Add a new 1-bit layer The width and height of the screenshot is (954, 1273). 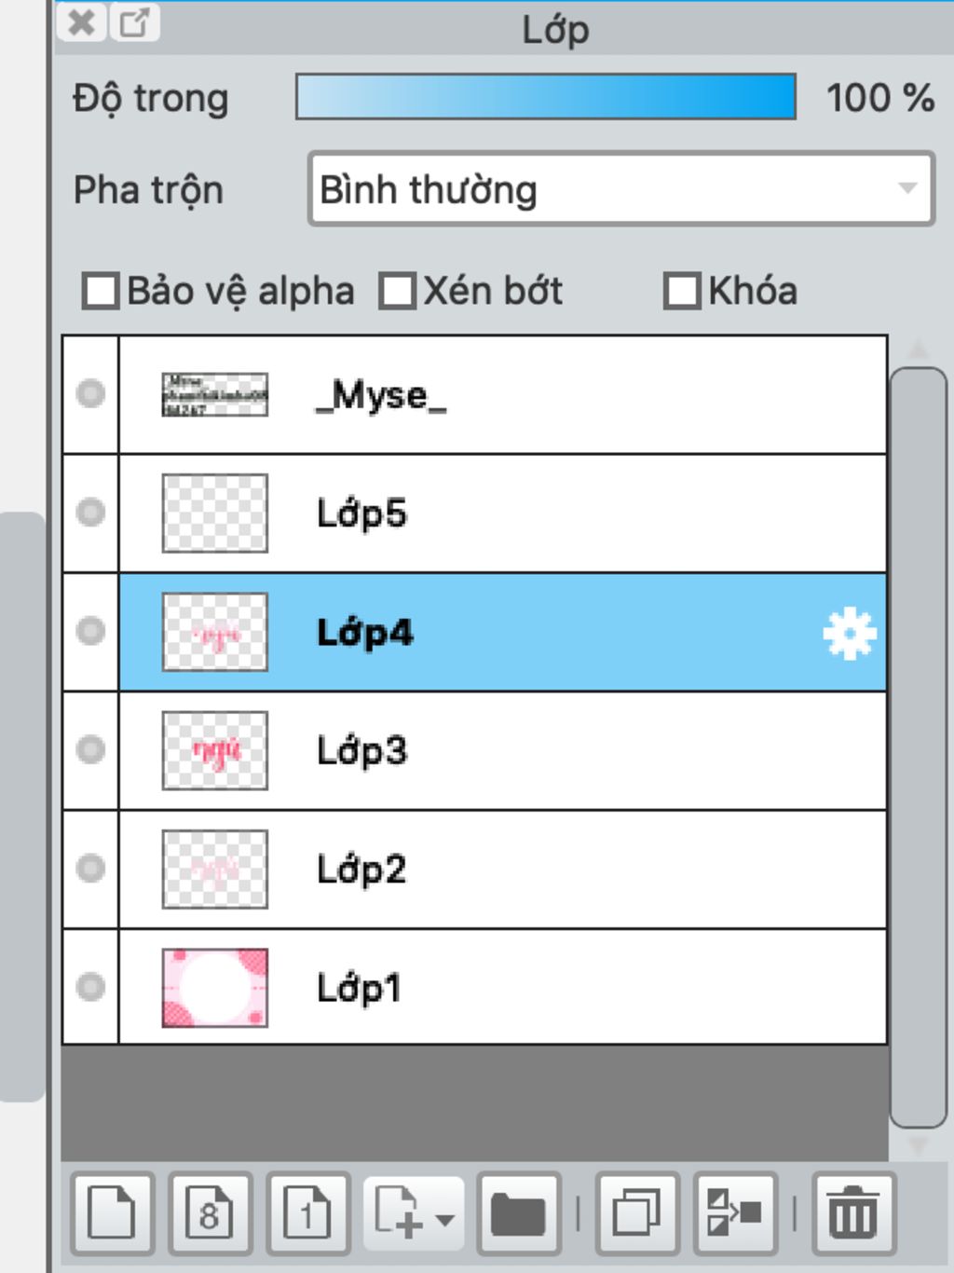pyautogui.click(x=308, y=1213)
